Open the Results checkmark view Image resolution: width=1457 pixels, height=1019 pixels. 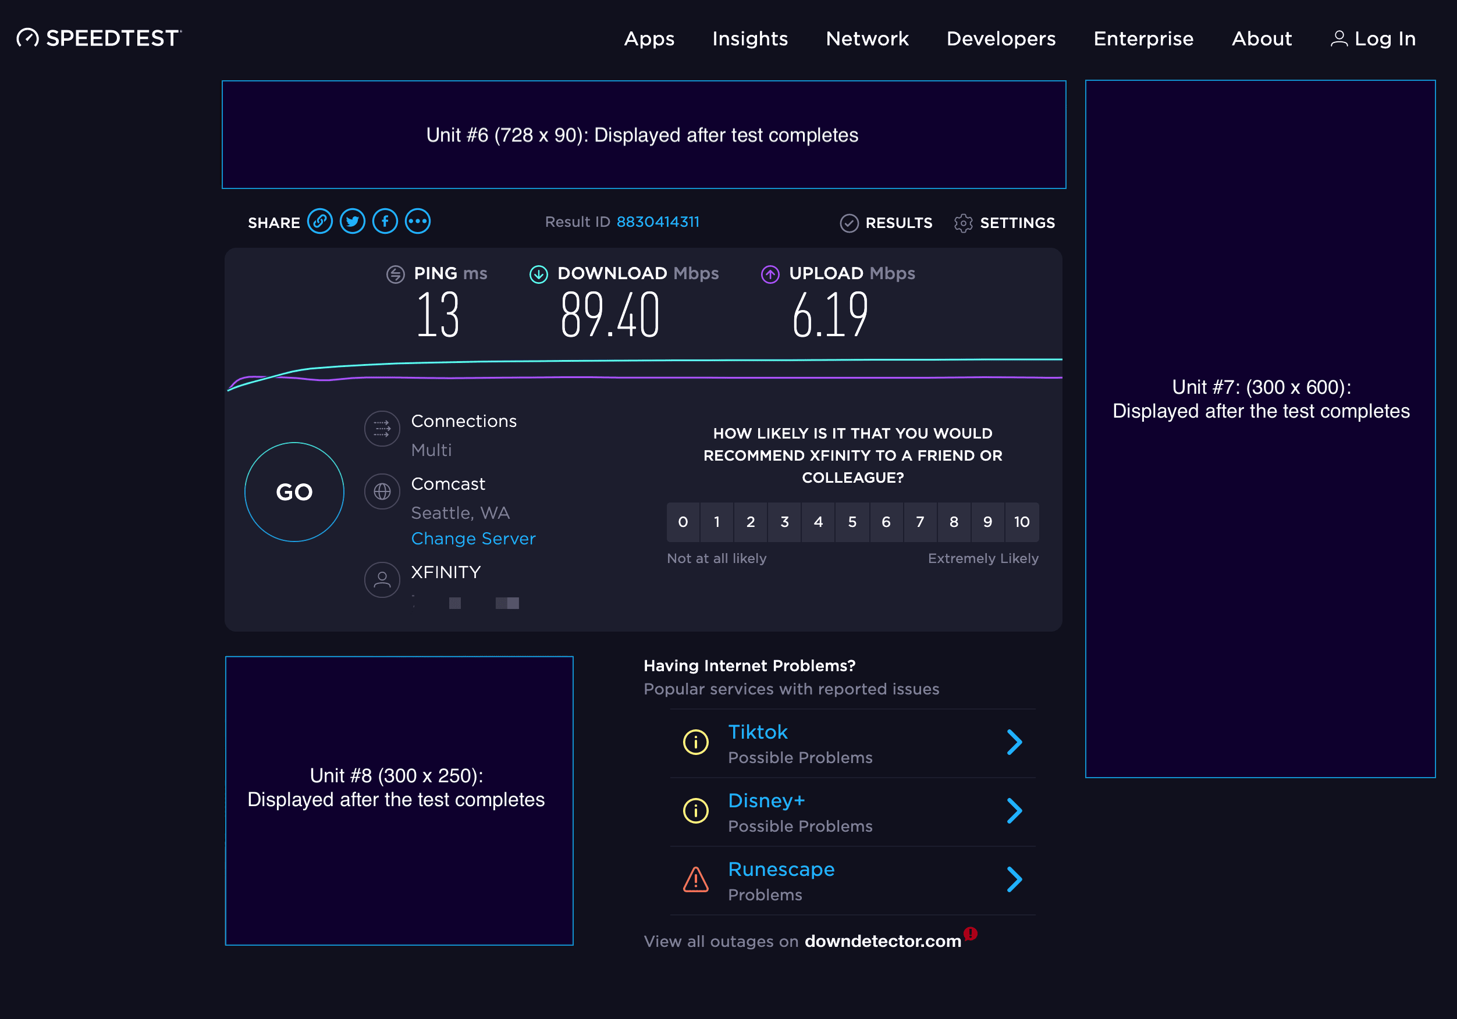click(x=850, y=223)
